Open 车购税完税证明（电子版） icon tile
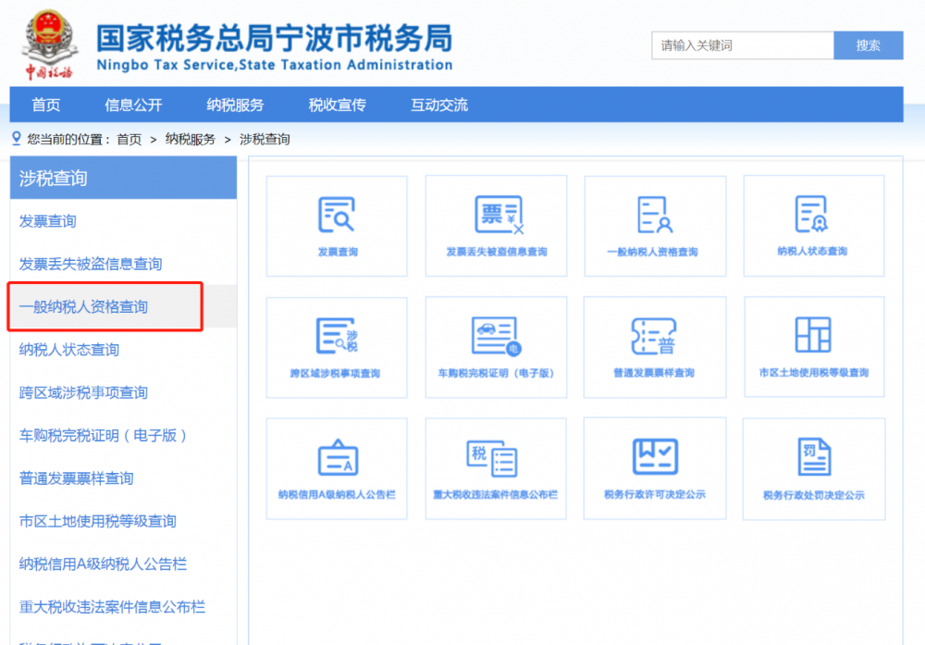The image size is (925, 645). click(496, 347)
